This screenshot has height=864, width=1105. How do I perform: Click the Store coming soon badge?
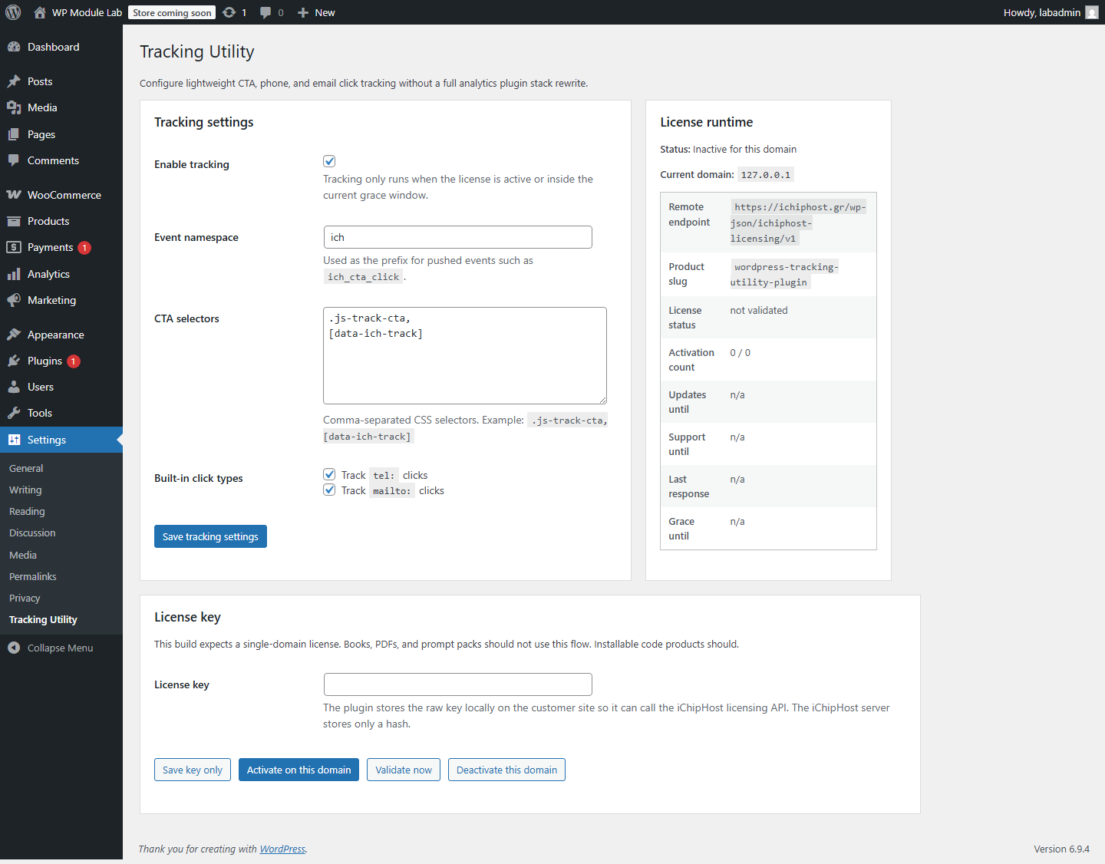[x=172, y=12]
